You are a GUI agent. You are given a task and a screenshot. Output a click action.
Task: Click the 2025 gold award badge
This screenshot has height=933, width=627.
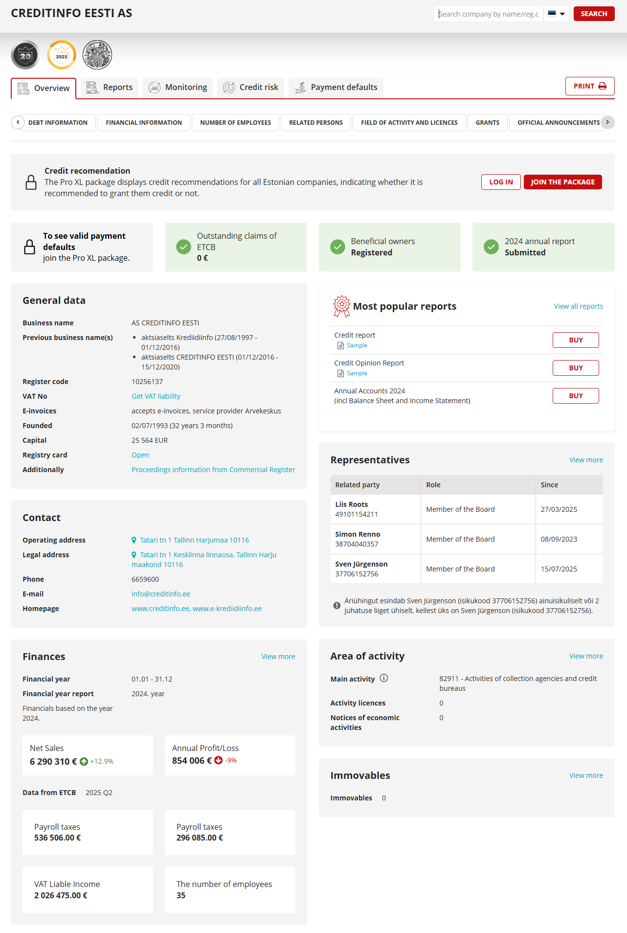(62, 55)
